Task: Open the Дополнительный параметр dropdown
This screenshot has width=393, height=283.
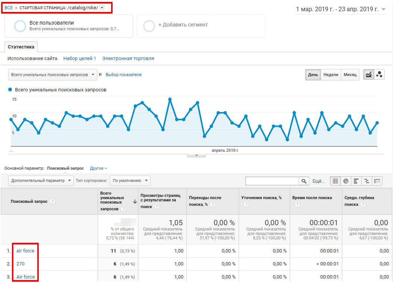Action: (41, 180)
